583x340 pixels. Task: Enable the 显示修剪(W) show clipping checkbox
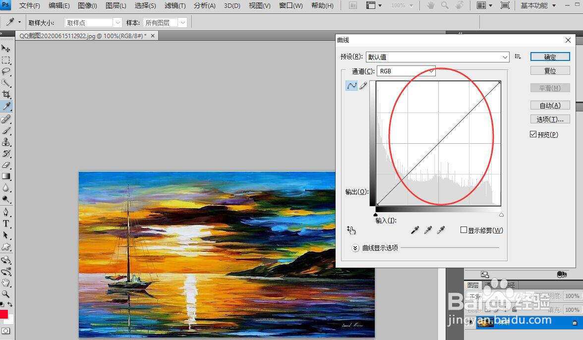(464, 230)
